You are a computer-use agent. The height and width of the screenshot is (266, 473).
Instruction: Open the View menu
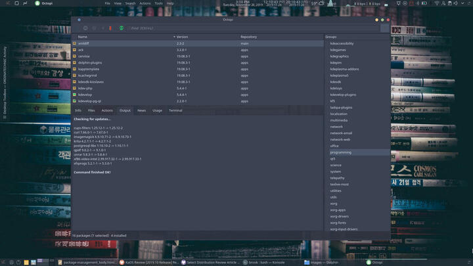click(x=118, y=3)
